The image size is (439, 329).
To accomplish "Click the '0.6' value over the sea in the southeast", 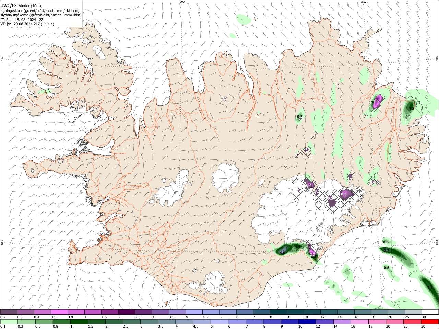I will click(386, 242).
